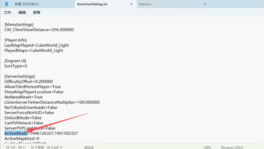This screenshot has height=149, width=264.
Task: Place cursor on DifficultyOffset=0.200000 line
Action: point(29,81)
